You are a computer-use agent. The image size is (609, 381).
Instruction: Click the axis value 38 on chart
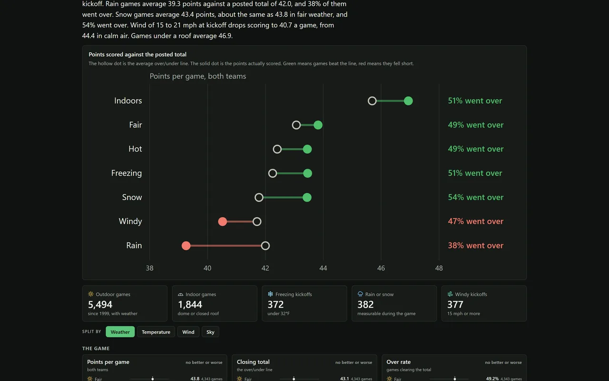point(149,268)
